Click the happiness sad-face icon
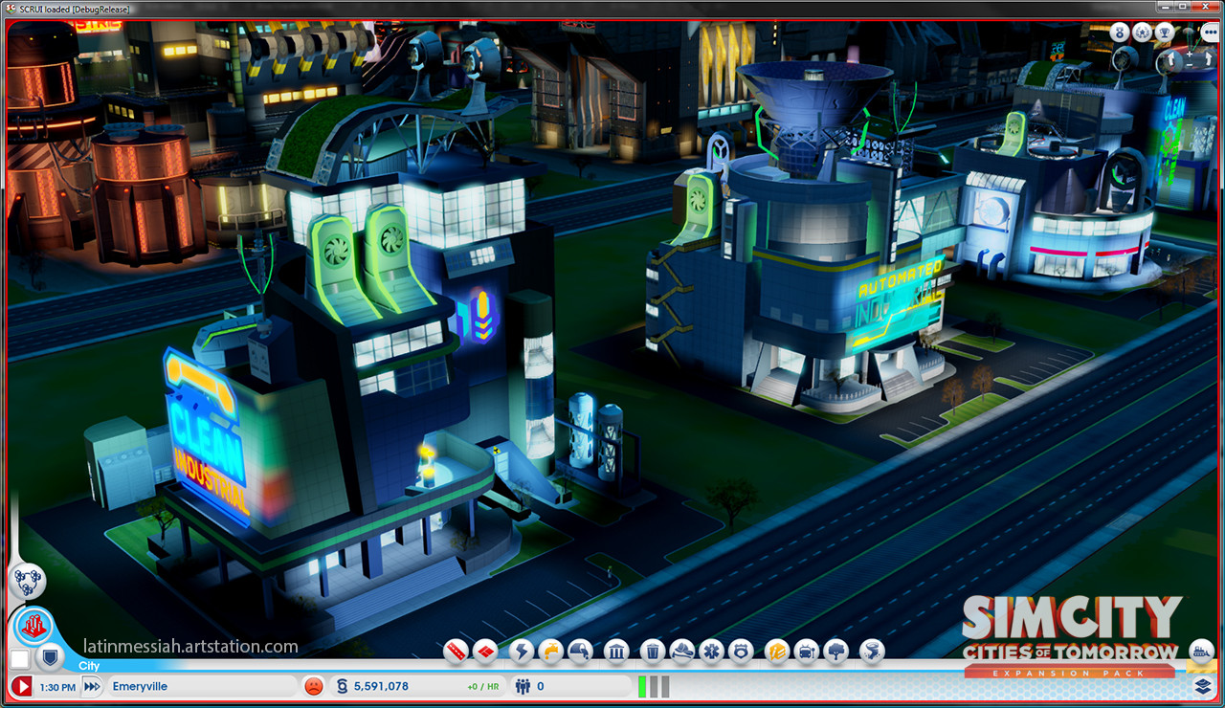Viewport: 1225px width, 708px height. [313, 686]
